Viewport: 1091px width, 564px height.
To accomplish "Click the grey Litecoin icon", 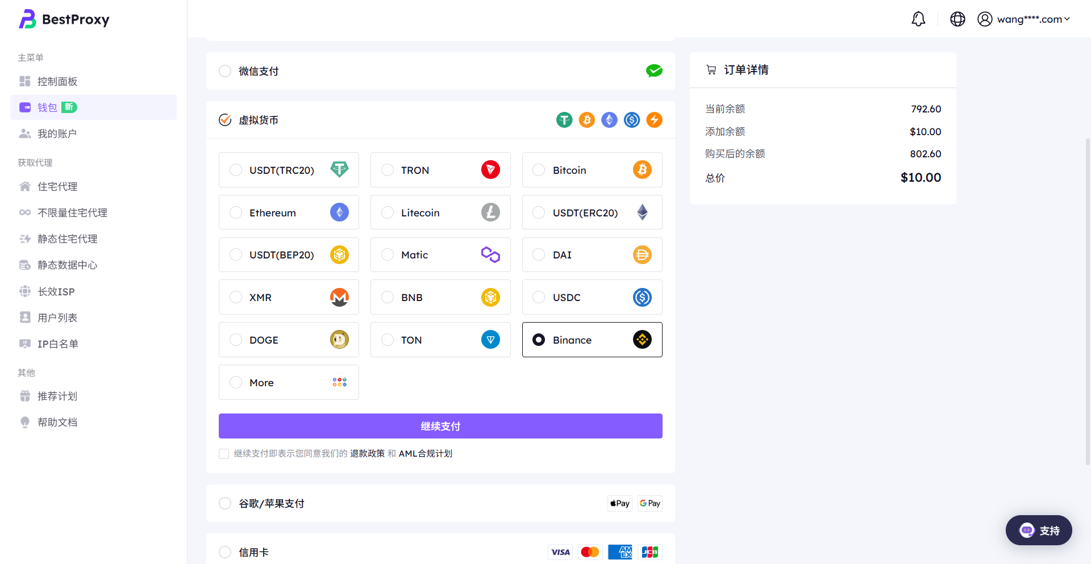I will coord(490,212).
